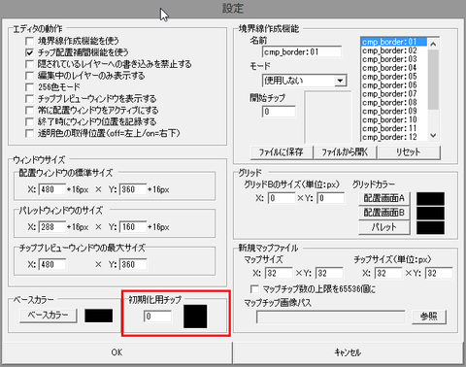Viewport: 466px width, 367px height.
Task: Click 配置ウィンドウの標準サイズ Y field
Action: 133,189
